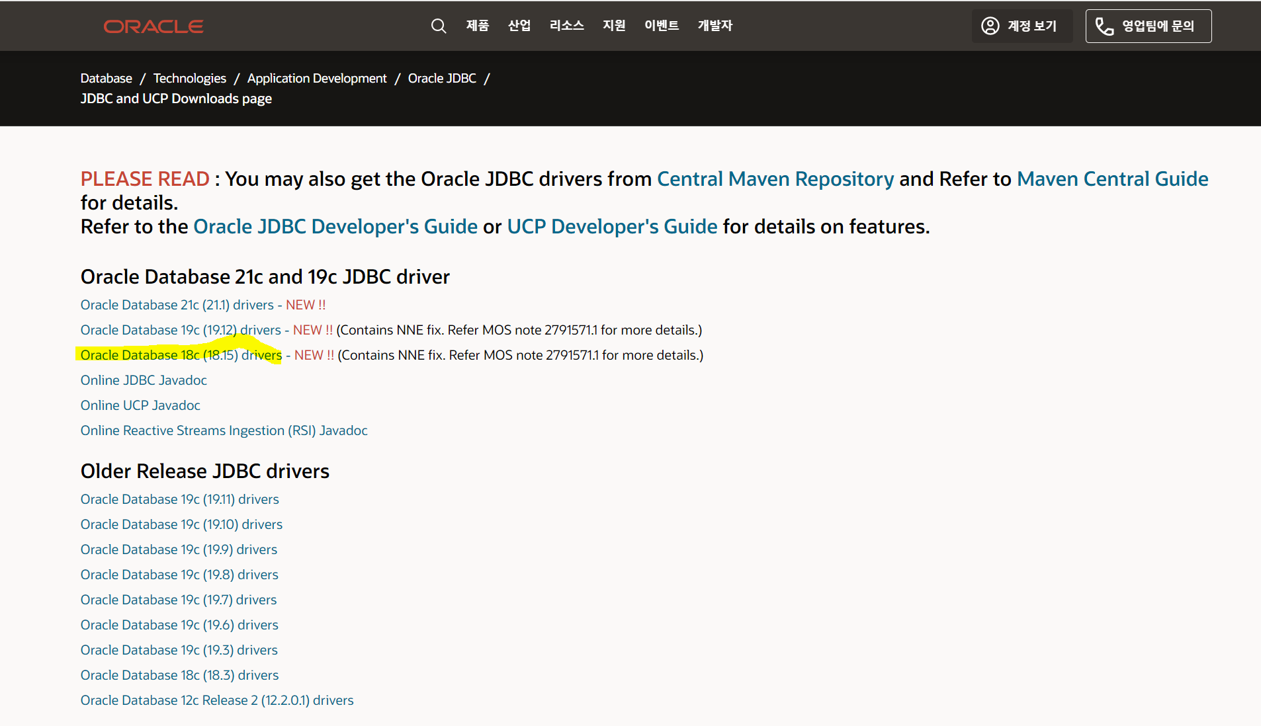Open Online JDBC Javadoc link
The width and height of the screenshot is (1261, 726).
[144, 380]
